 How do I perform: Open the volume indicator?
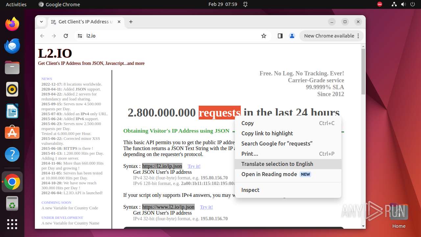coord(404,4)
